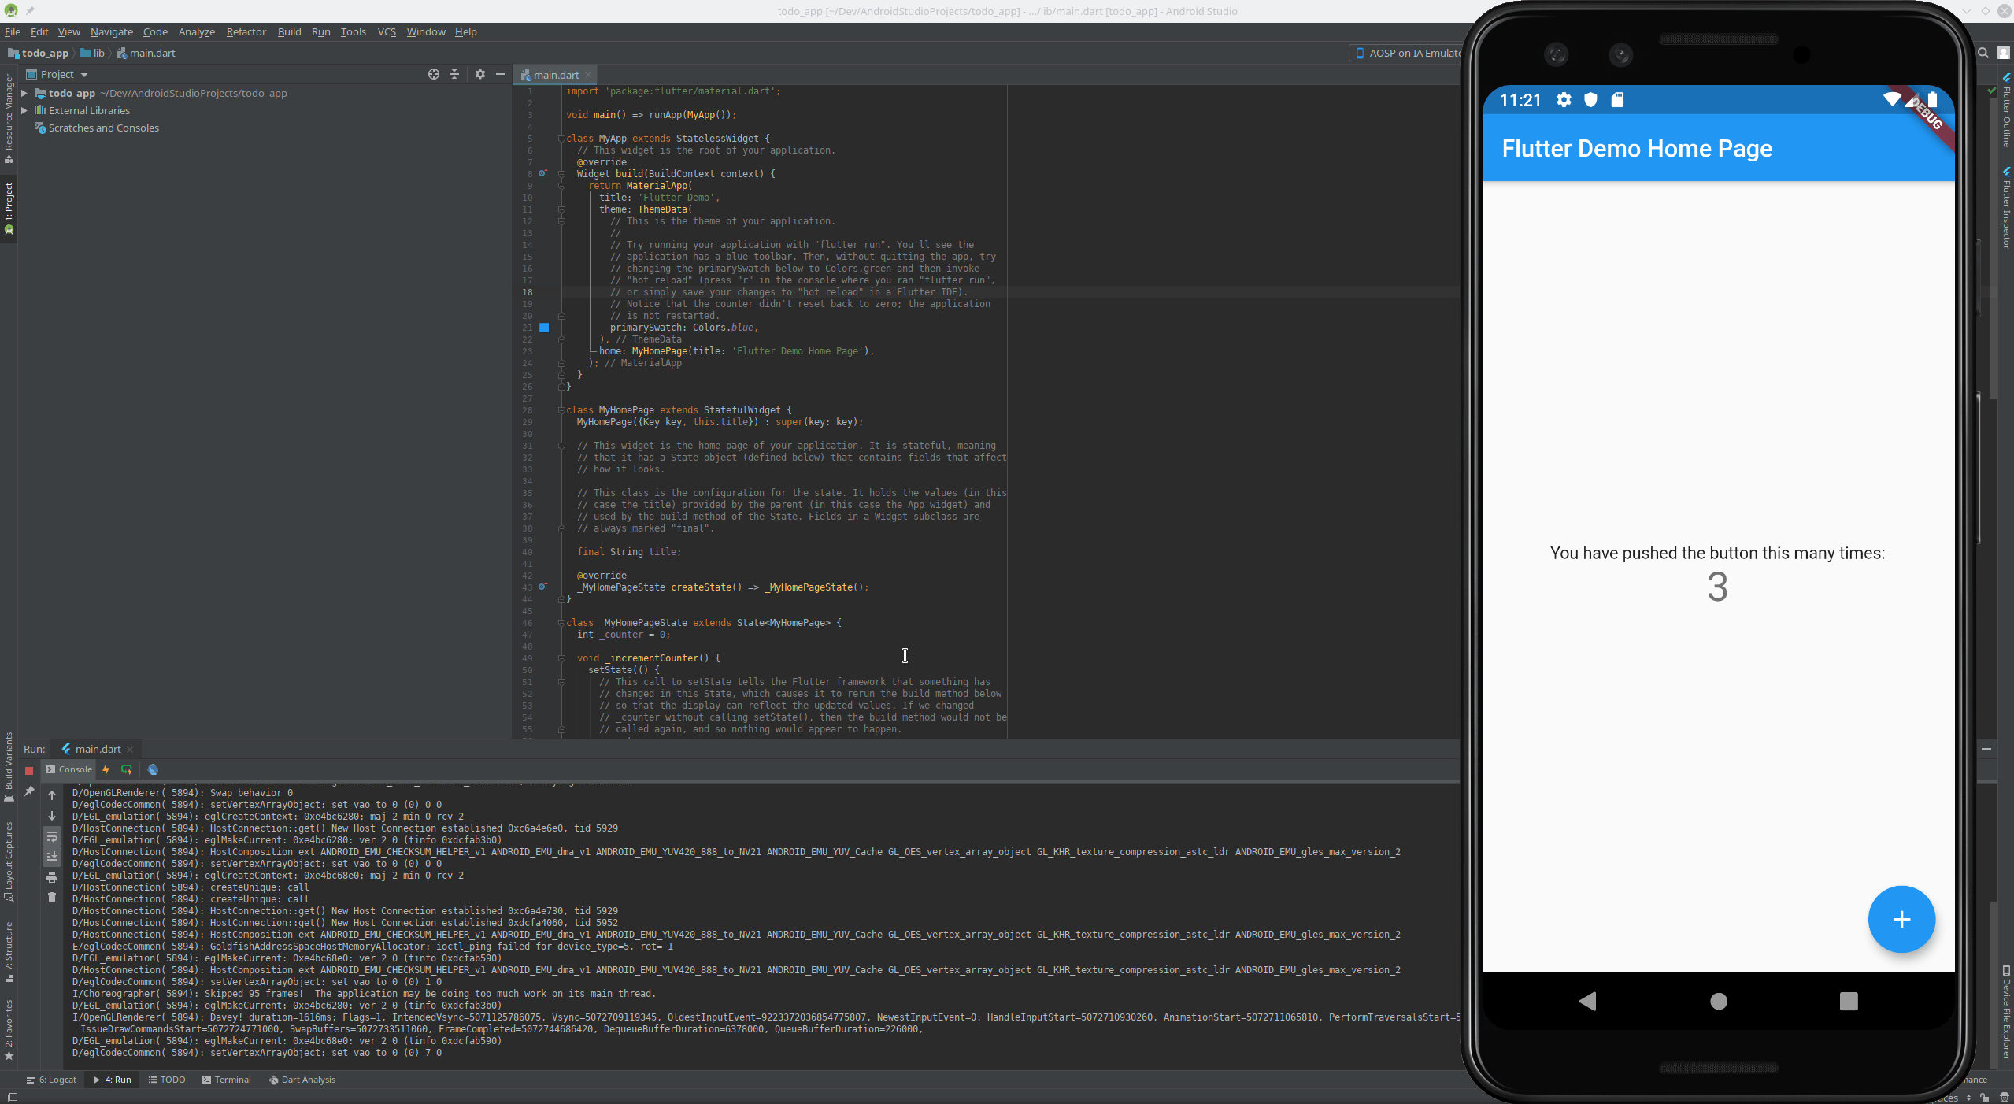
Task: Open the Terminal tool window button
Action: coord(226,1080)
